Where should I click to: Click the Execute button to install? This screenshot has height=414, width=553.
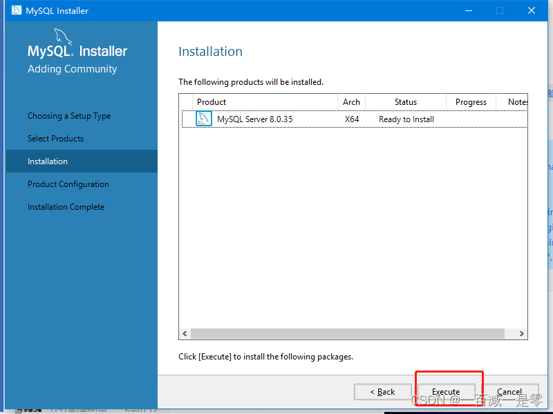click(446, 392)
